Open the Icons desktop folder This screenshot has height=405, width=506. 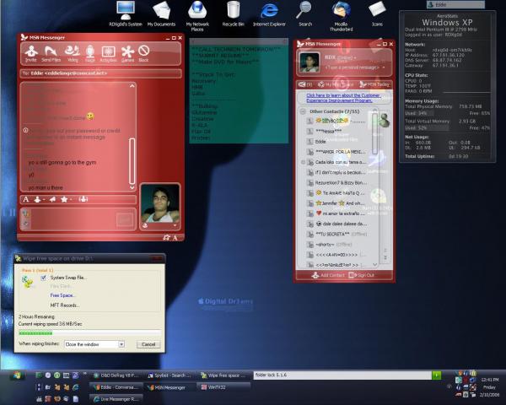pos(377,13)
